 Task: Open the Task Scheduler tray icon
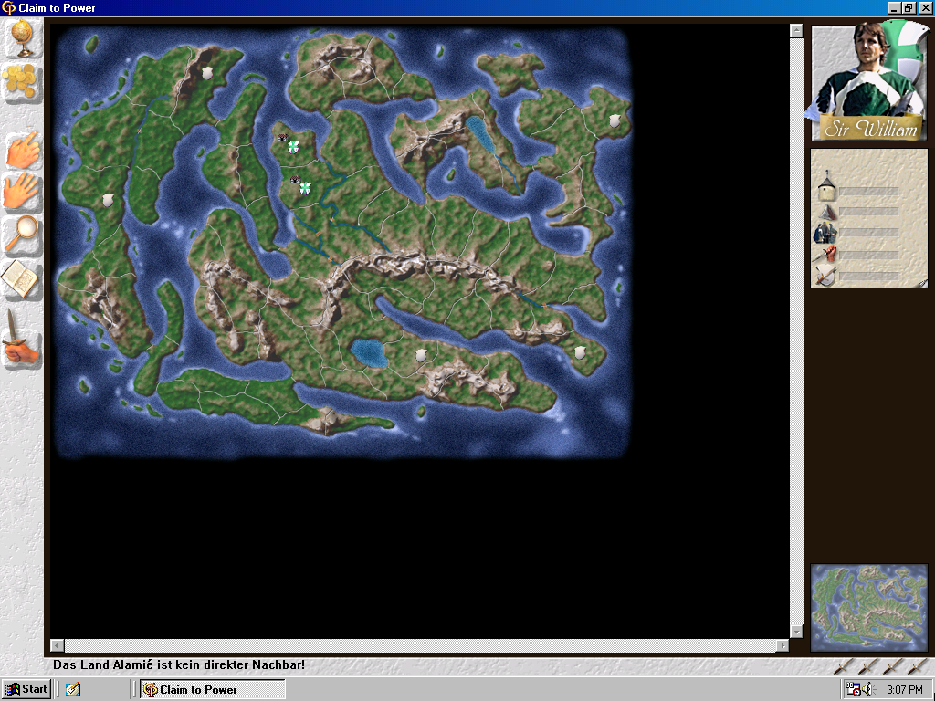(x=853, y=689)
